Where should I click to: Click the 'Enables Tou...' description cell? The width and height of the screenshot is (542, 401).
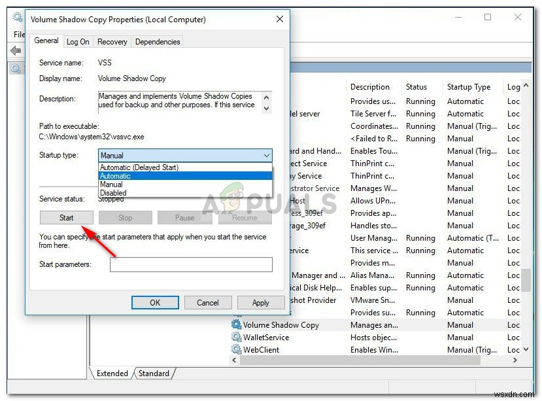pos(374,151)
